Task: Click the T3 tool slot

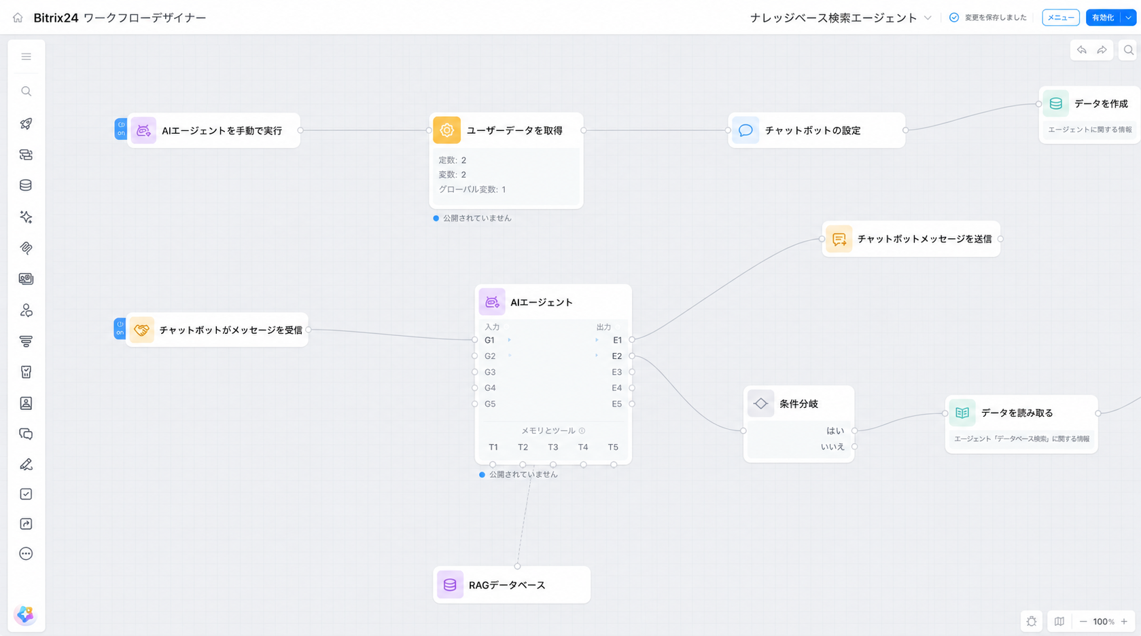Action: [x=553, y=447]
